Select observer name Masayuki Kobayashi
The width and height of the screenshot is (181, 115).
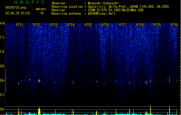coord(103,3)
